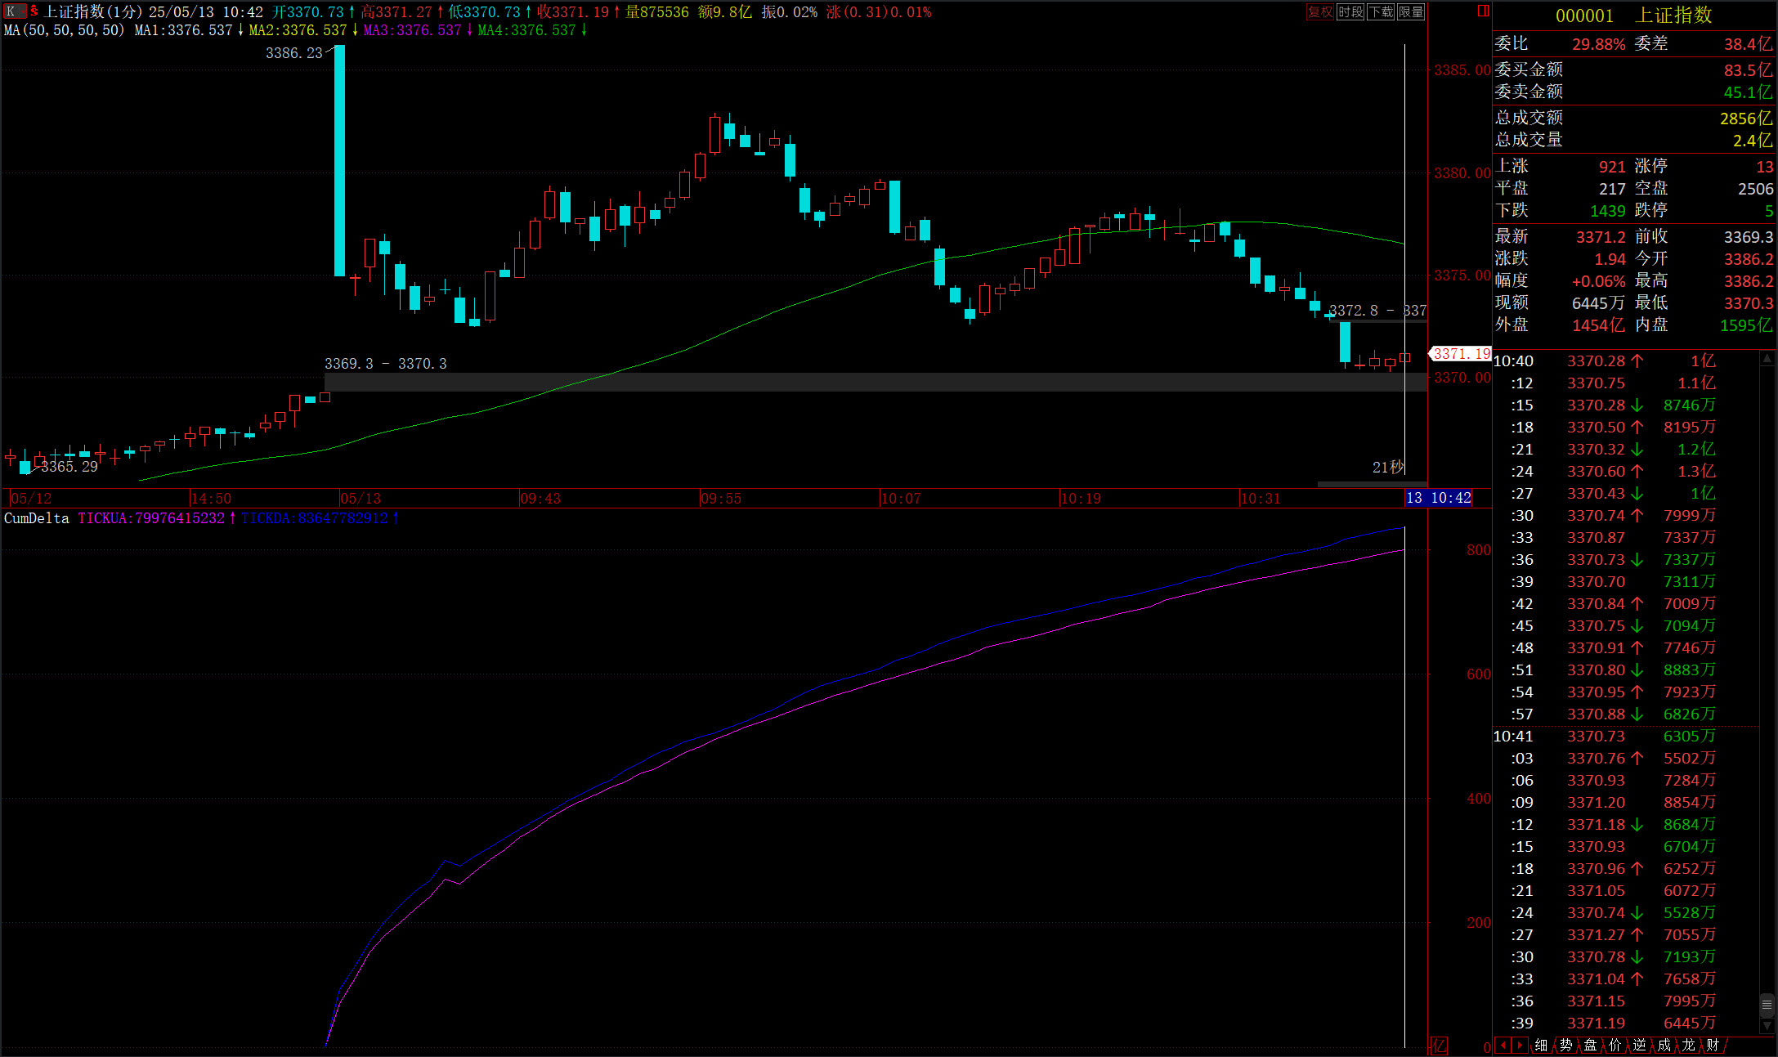Click the K chart type button
1778x1057 pixels.
pos(11,11)
